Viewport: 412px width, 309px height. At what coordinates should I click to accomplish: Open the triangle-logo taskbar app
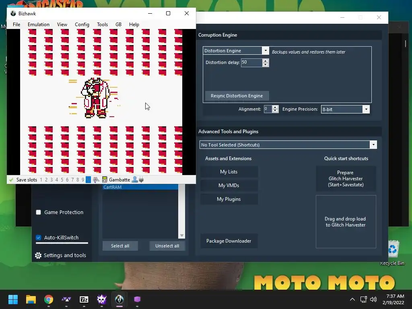point(66,299)
